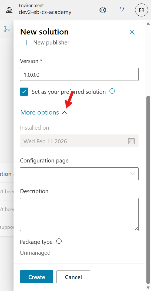Click inside the Version text field
The height and width of the screenshot is (291, 151).
[79, 74]
